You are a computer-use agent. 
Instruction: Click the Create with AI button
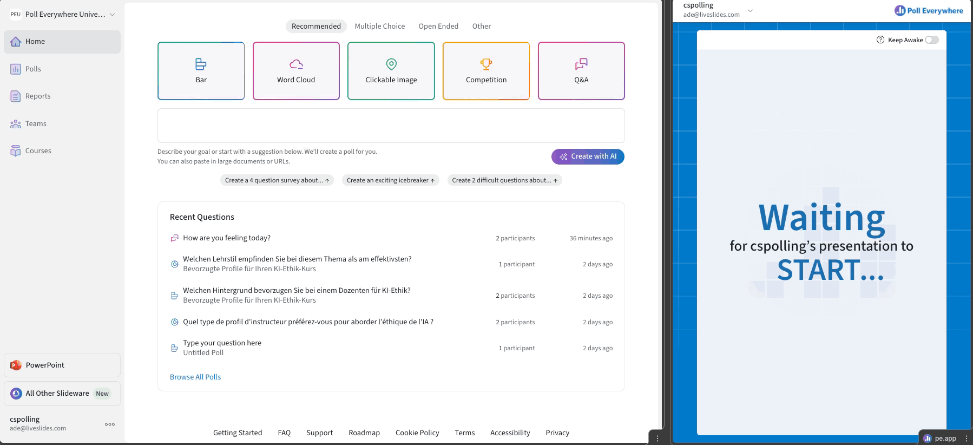(x=588, y=156)
